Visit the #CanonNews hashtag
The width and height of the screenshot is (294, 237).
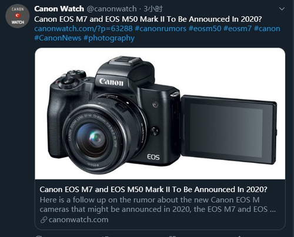click(x=58, y=38)
